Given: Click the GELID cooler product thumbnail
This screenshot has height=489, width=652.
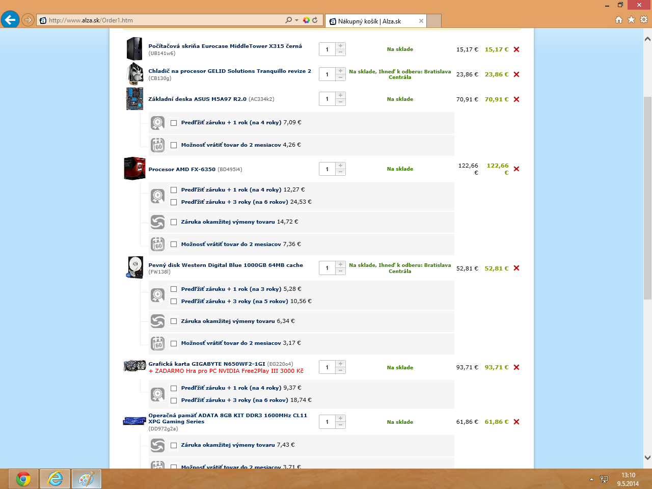Looking at the screenshot, I should (x=134, y=74).
